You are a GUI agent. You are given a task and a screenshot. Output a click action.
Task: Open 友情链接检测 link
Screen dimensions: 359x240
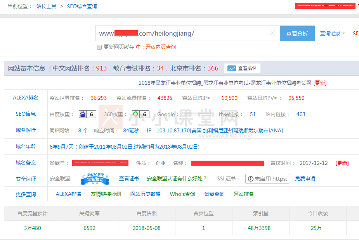[x=106, y=194]
